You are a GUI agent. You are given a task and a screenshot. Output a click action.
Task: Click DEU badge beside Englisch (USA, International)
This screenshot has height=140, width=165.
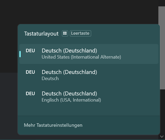click(x=30, y=94)
